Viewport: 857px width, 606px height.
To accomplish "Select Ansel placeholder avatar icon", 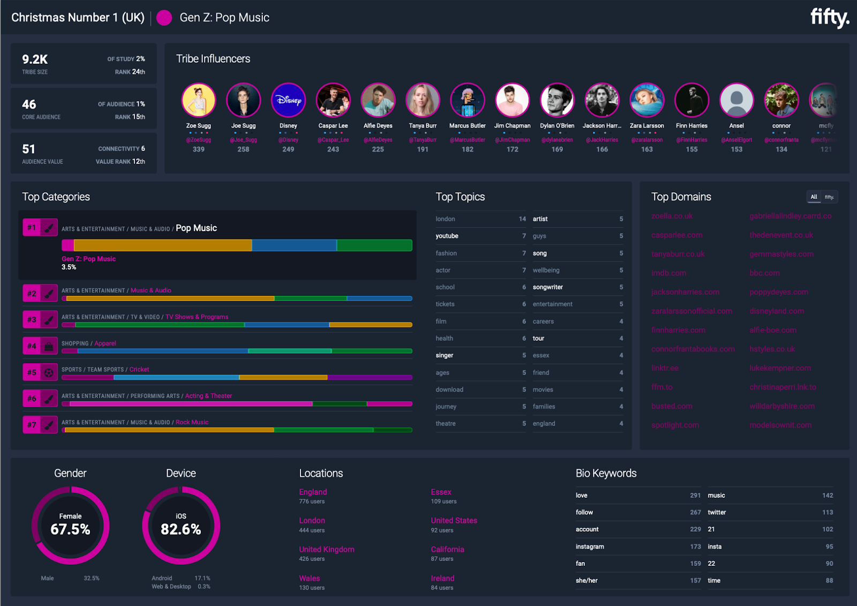I will point(737,100).
